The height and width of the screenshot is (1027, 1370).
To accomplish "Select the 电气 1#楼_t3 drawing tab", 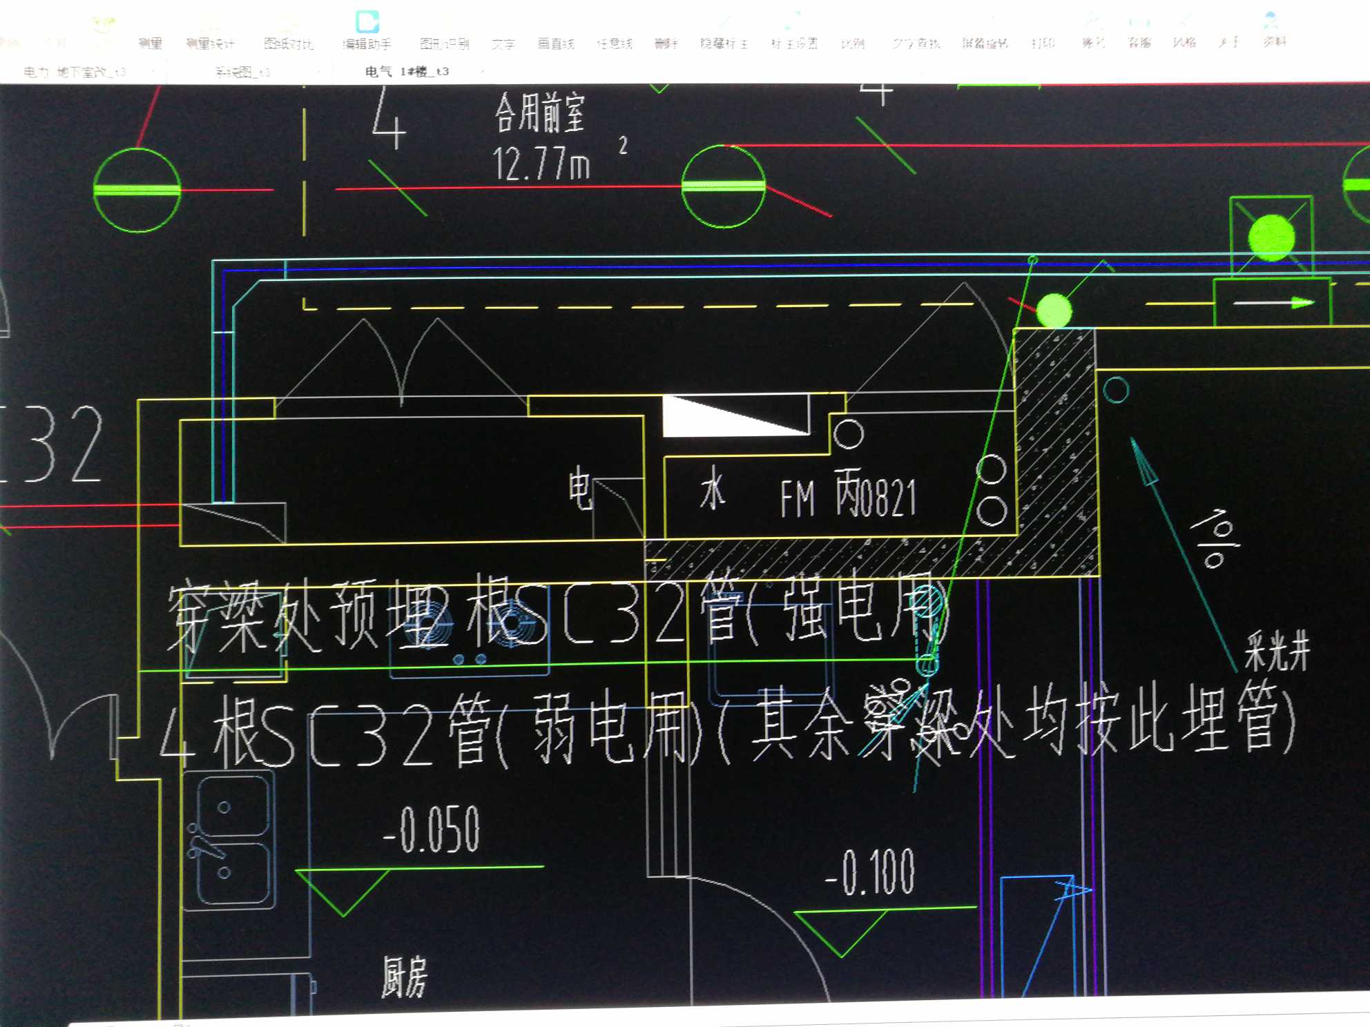I will point(407,71).
